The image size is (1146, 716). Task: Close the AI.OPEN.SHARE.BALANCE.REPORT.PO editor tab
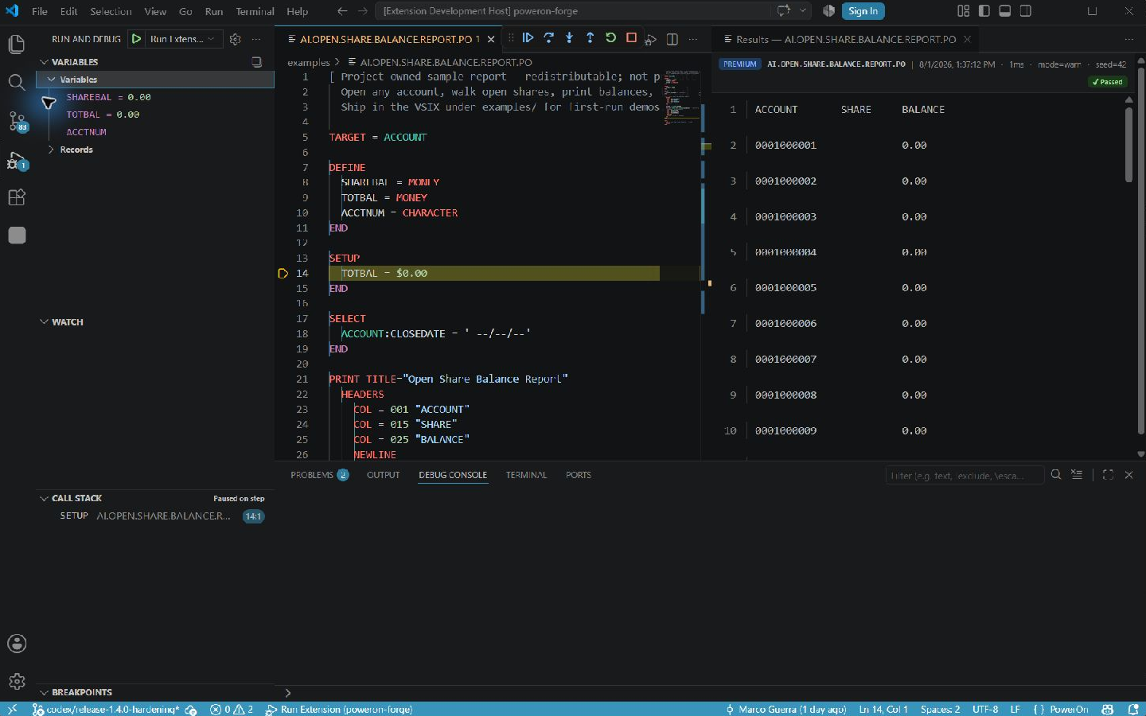click(x=490, y=39)
